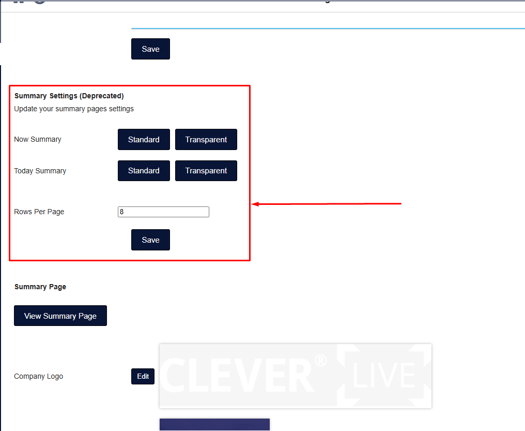Click the Save button above Summary Settings
Image resolution: width=525 pixels, height=431 pixels.
tap(150, 49)
